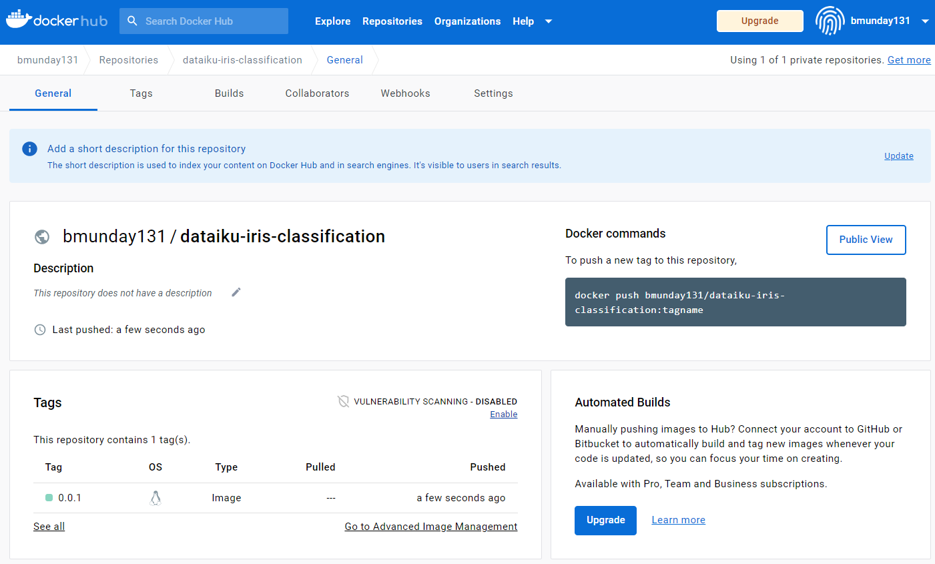The image size is (935, 564).
Task: Click the Repositories breadcrumb
Action: click(x=129, y=60)
